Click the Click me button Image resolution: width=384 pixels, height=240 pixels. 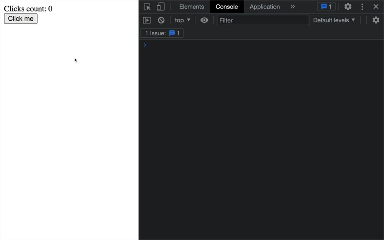coord(21,18)
